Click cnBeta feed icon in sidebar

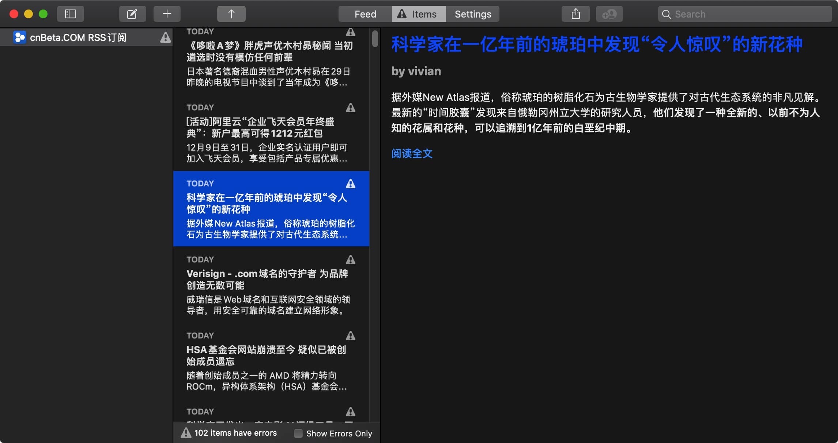[x=20, y=37]
